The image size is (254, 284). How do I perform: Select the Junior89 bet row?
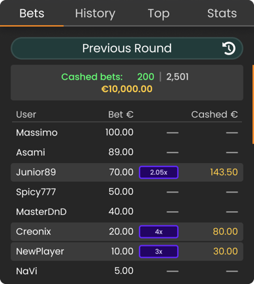click(127, 172)
